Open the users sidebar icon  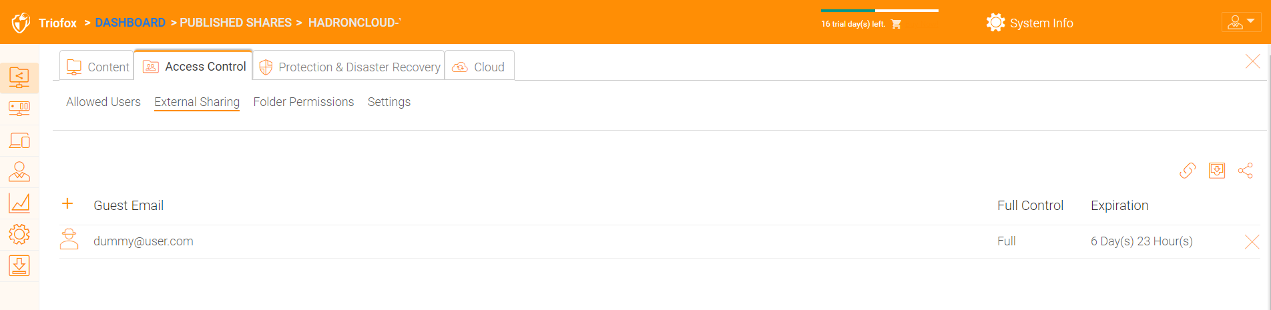point(19,172)
